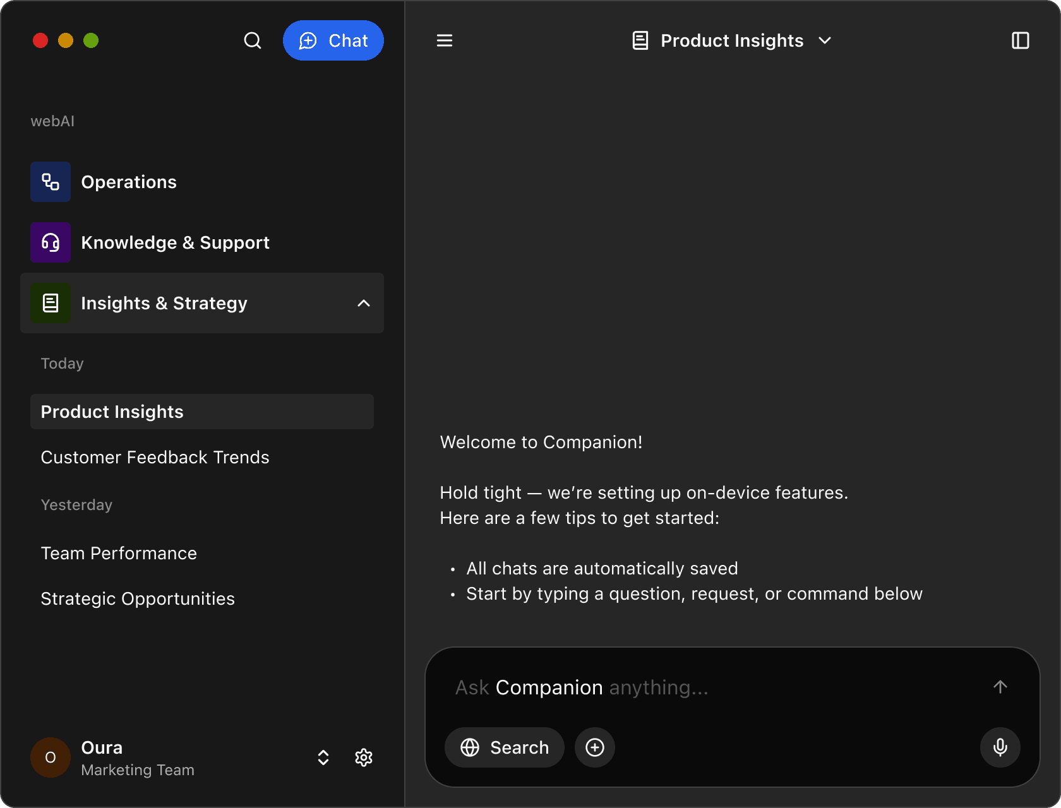The image size is (1061, 808).
Task: Open the search magnifier in sidebar
Action: 253,40
